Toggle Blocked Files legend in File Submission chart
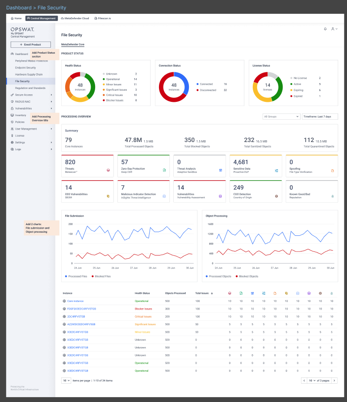The width and height of the screenshot is (347, 402). coord(101,276)
